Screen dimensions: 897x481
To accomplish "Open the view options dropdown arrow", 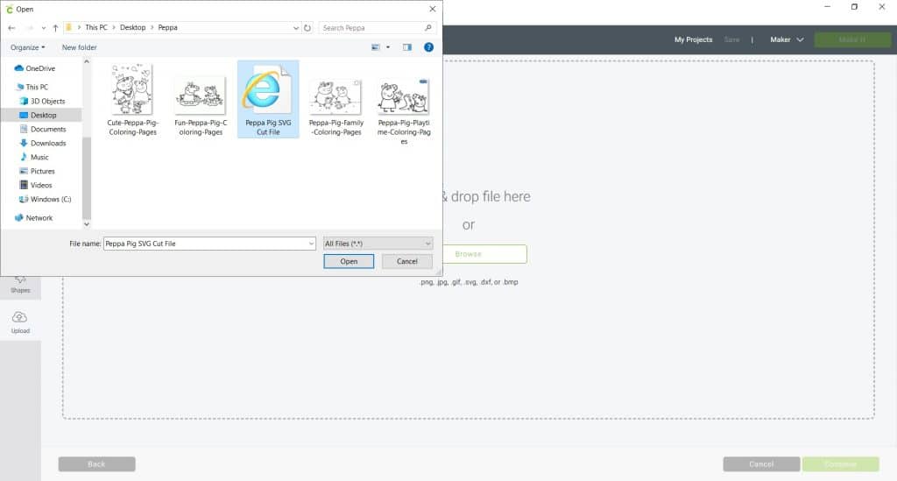I will click(388, 47).
